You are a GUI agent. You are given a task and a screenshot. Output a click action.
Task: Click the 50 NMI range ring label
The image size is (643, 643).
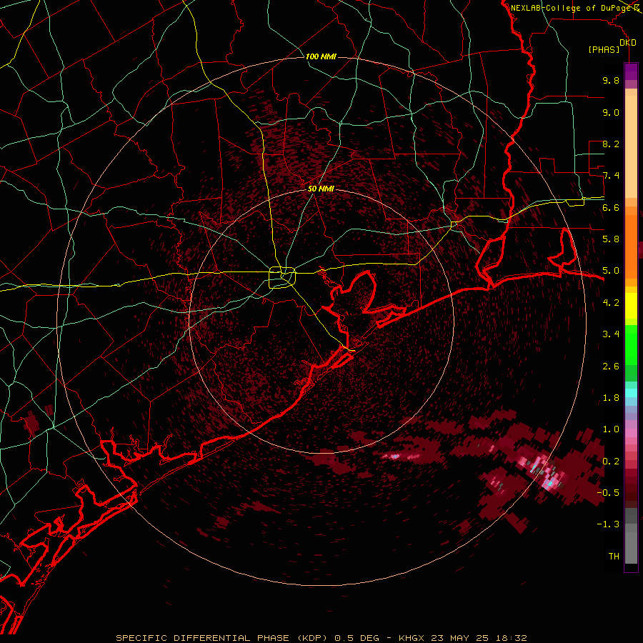[x=321, y=189]
